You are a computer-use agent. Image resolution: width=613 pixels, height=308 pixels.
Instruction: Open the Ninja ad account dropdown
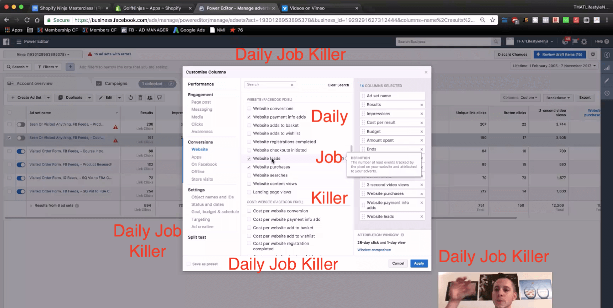[x=43, y=54]
